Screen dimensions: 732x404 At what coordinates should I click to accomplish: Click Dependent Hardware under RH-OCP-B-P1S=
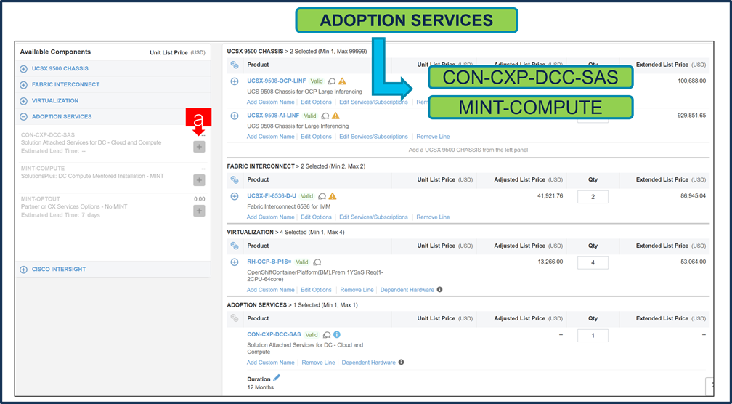point(407,290)
